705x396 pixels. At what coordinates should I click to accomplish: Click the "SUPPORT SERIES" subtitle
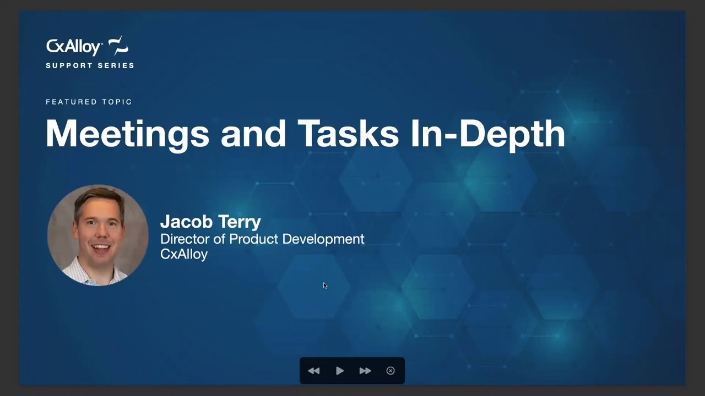[90, 65]
